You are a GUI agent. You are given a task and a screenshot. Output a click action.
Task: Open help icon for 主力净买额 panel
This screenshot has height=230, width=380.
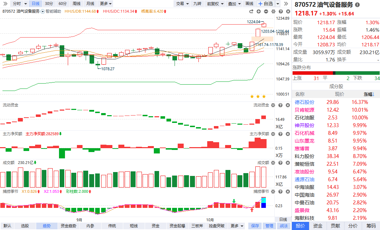(280, 134)
